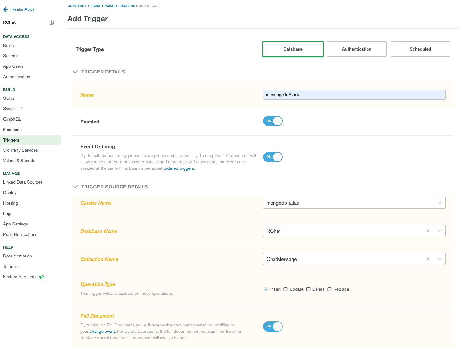Open the ordered triggers link
The width and height of the screenshot is (465, 348).
point(179,168)
